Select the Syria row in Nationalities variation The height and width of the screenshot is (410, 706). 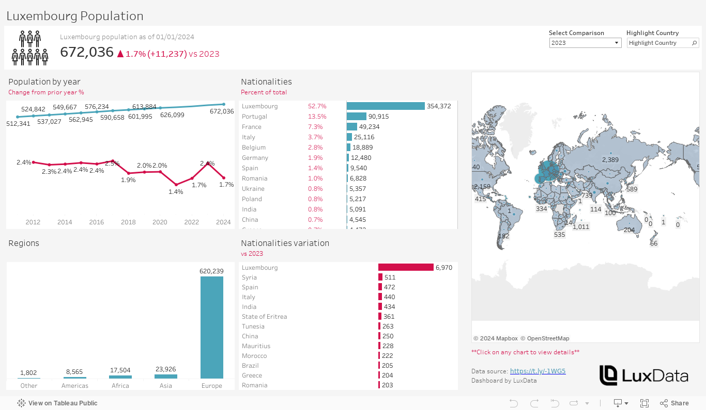pyautogui.click(x=349, y=277)
